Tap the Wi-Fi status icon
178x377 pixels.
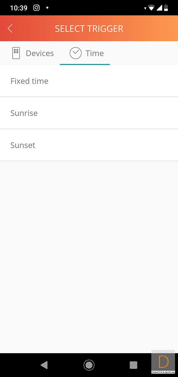(x=151, y=8)
